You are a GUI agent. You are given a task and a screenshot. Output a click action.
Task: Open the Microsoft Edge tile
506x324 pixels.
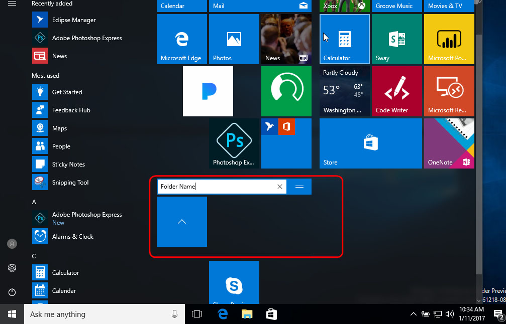[182, 39]
